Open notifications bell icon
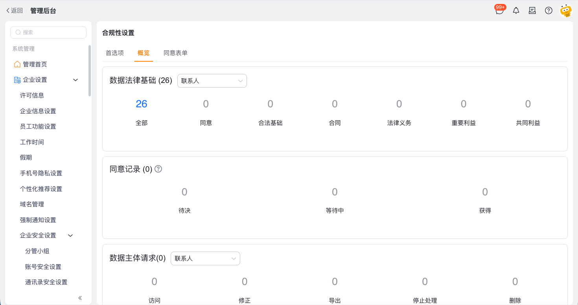This screenshot has width=578, height=305. coord(516,11)
